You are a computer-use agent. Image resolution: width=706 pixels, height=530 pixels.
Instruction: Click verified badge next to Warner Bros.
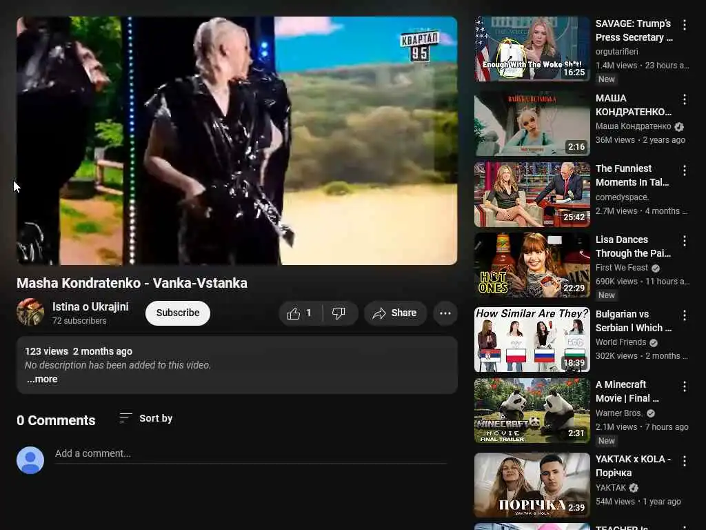(651, 413)
